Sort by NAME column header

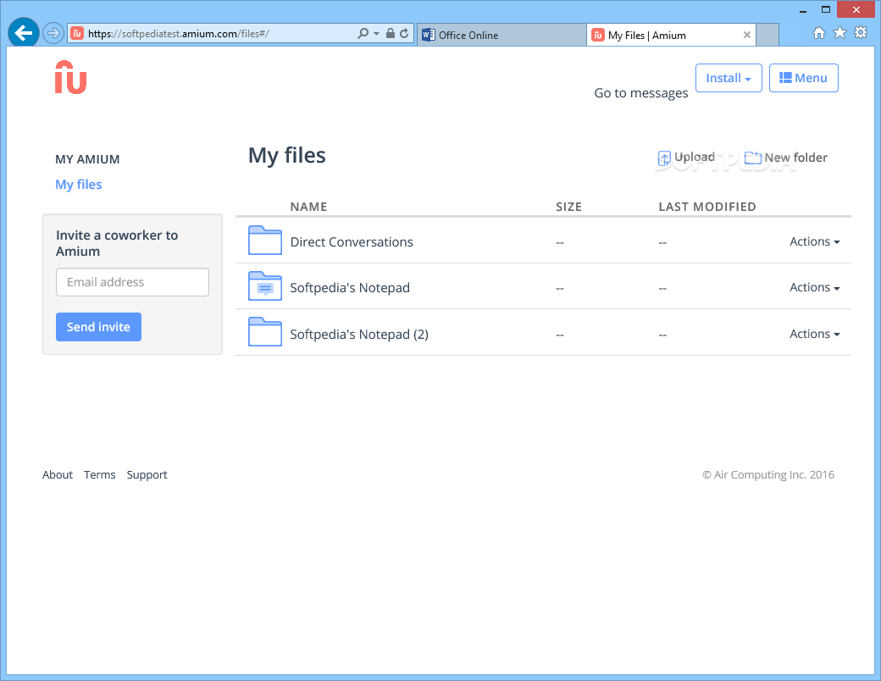[308, 207]
